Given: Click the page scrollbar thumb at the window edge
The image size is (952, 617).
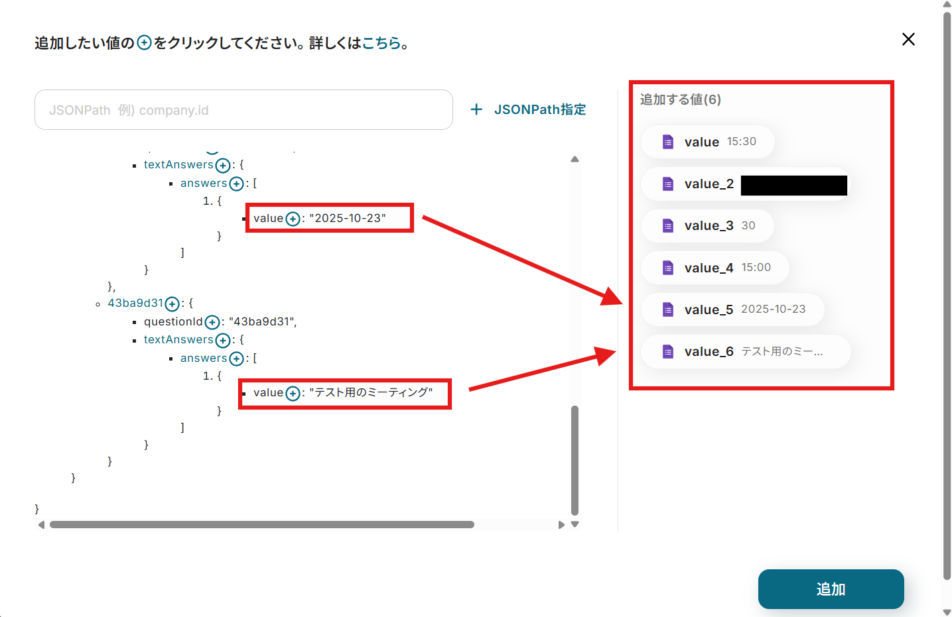Looking at the screenshot, I should [947, 296].
